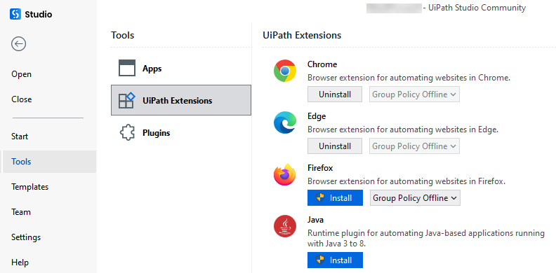Image resolution: width=556 pixels, height=273 pixels.
Task: Click the Edge extension description text
Action: (x=403, y=129)
